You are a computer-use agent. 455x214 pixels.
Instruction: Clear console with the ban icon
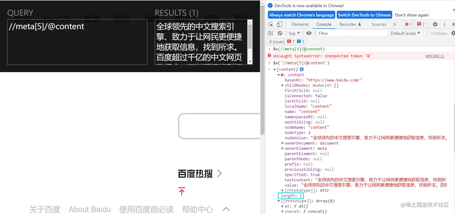(x=280, y=33)
